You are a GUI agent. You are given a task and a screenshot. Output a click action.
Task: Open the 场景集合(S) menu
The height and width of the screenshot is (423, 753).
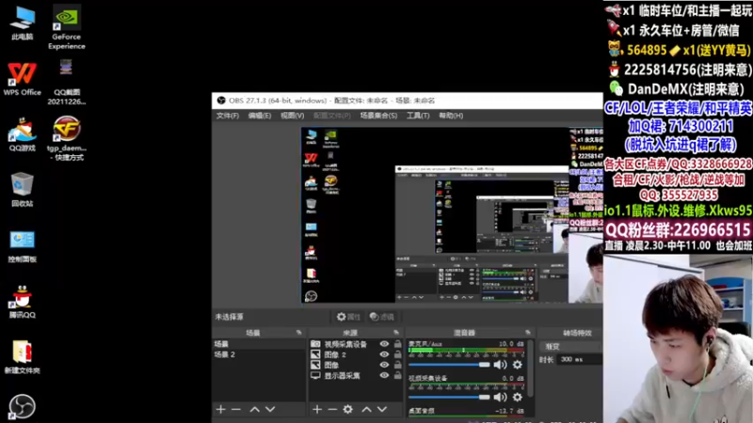(x=378, y=116)
